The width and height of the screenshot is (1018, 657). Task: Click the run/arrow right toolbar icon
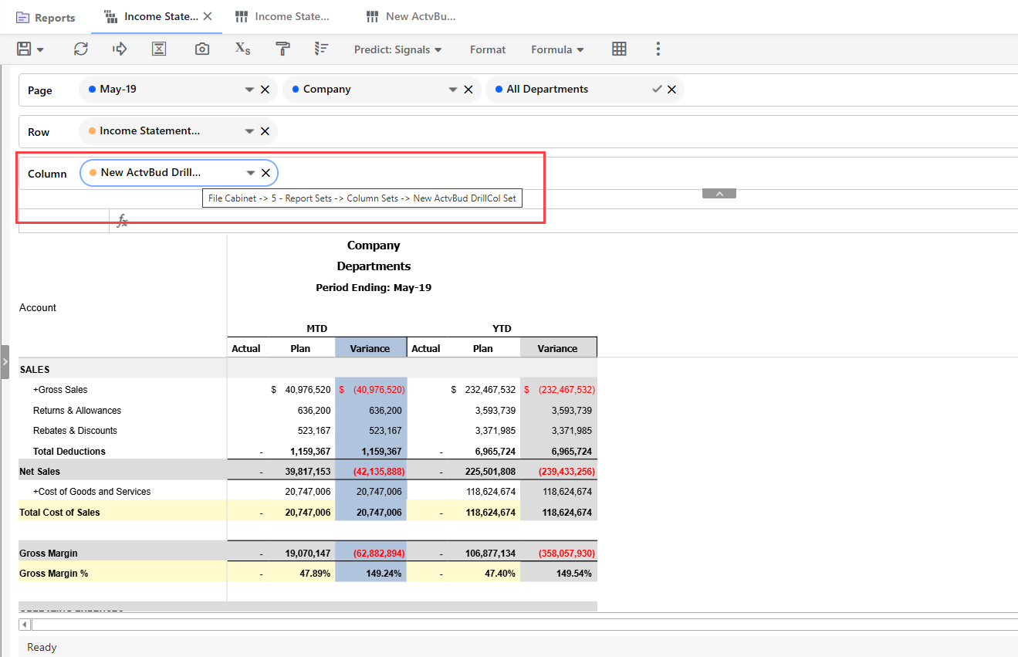(x=120, y=49)
